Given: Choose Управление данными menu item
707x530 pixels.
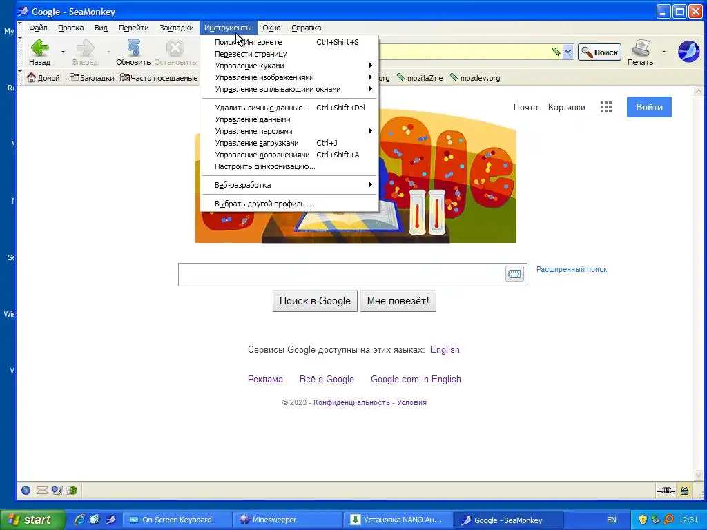Looking at the screenshot, I should [x=289, y=119].
